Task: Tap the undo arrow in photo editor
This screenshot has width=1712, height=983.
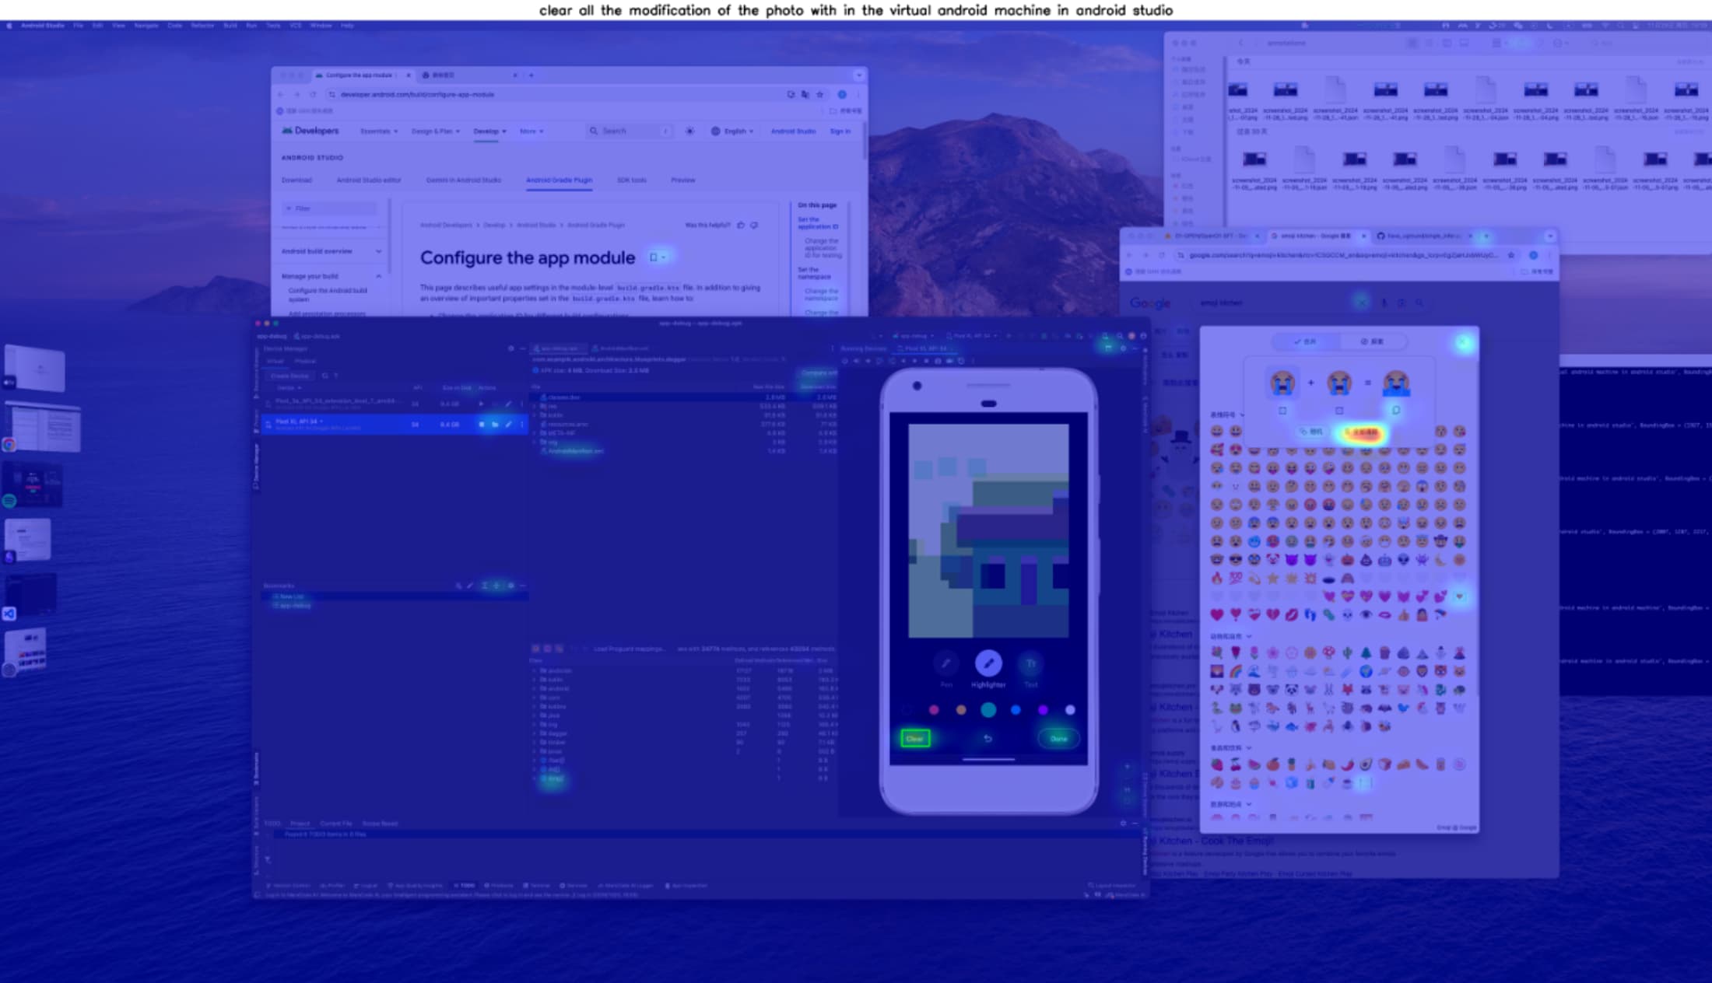Action: [x=988, y=739]
